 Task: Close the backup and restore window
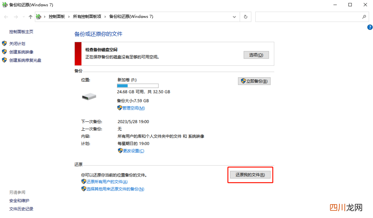tap(365, 5)
